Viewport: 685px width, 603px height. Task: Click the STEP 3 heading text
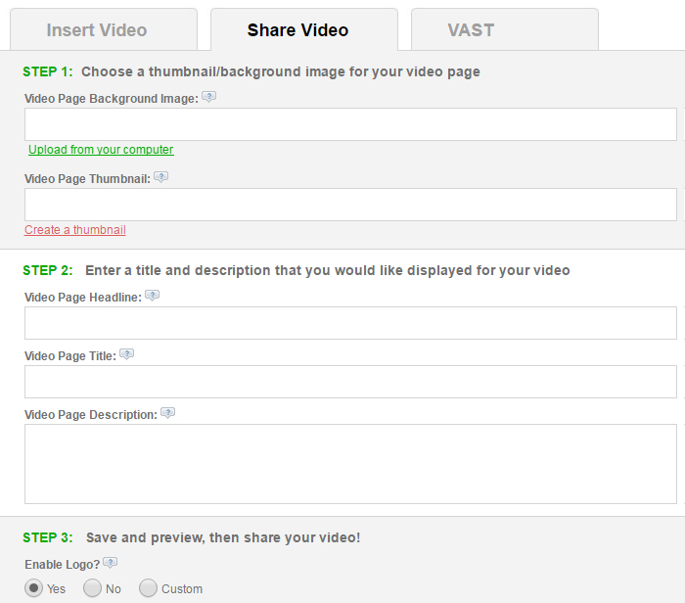pyautogui.click(x=192, y=537)
